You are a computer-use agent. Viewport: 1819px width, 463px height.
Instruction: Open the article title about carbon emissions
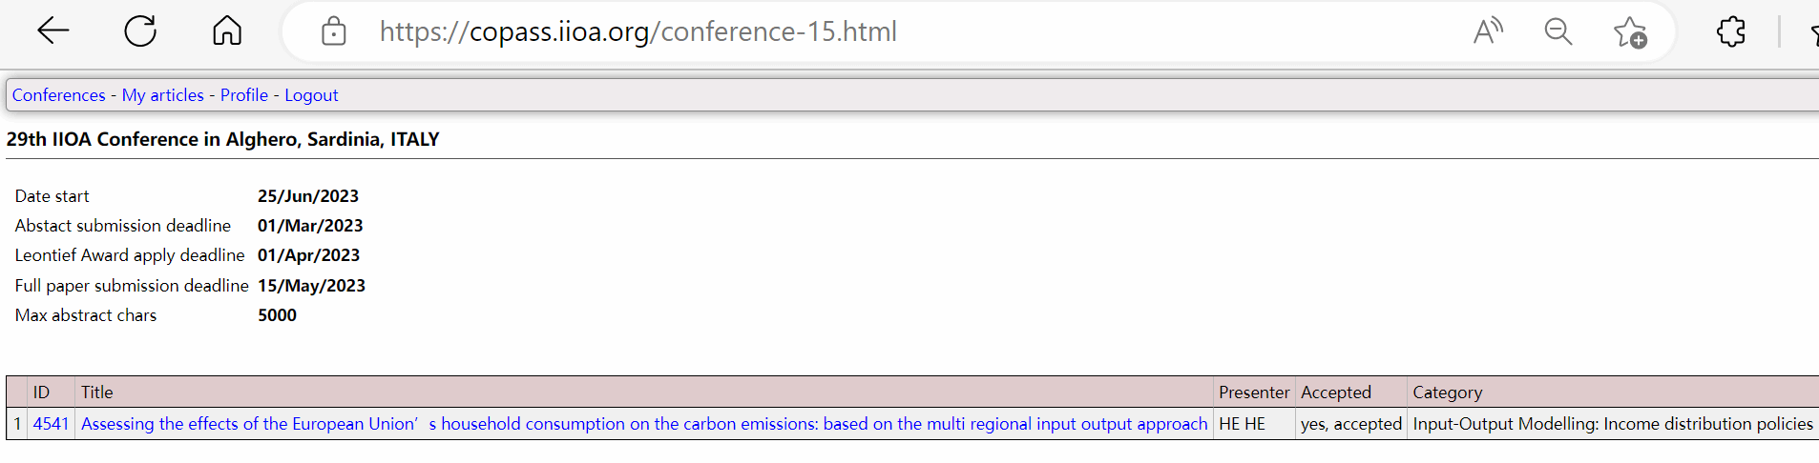[x=644, y=424]
